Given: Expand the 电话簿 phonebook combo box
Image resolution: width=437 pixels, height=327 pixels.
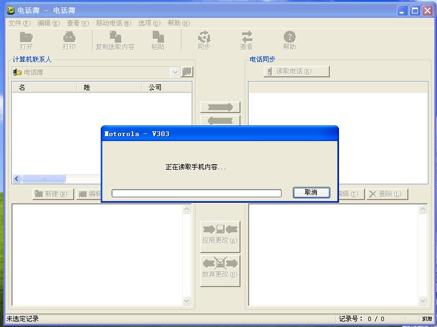Looking at the screenshot, I should pyautogui.click(x=175, y=72).
